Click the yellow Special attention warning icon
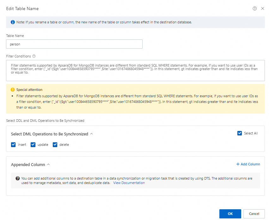The image size is (269, 220). point(13,90)
